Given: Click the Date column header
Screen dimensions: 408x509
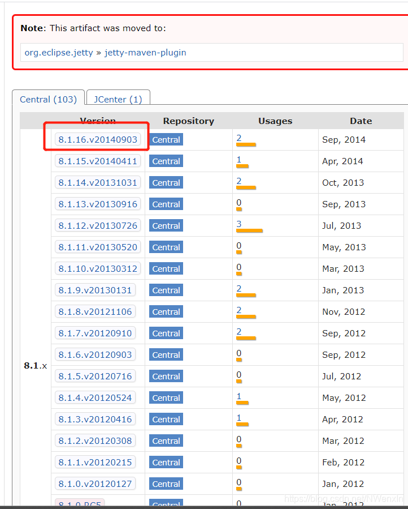Looking at the screenshot, I should (x=361, y=121).
